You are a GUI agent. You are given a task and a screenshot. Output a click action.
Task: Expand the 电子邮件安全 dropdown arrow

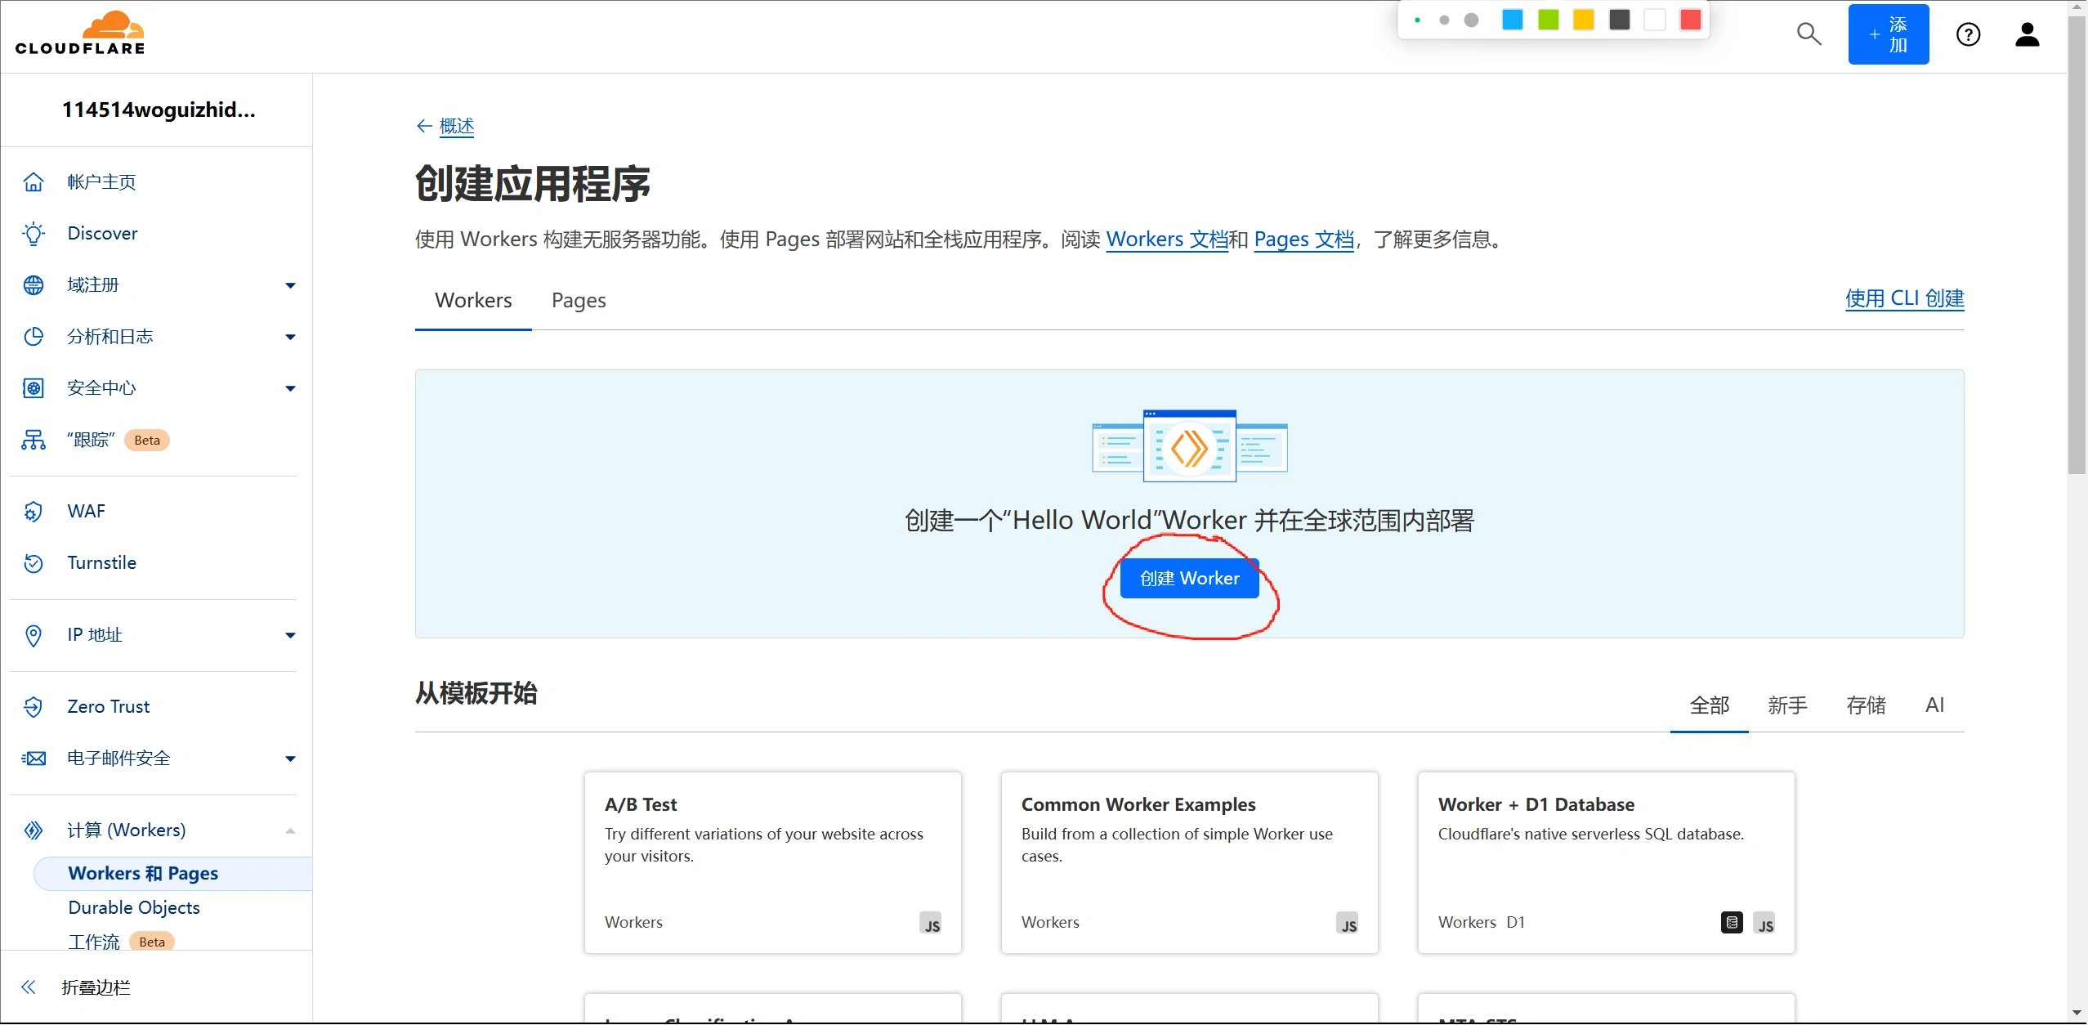290,759
